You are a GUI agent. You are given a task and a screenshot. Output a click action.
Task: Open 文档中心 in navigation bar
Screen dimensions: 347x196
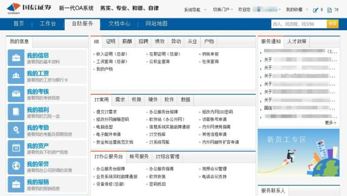[x=119, y=24]
